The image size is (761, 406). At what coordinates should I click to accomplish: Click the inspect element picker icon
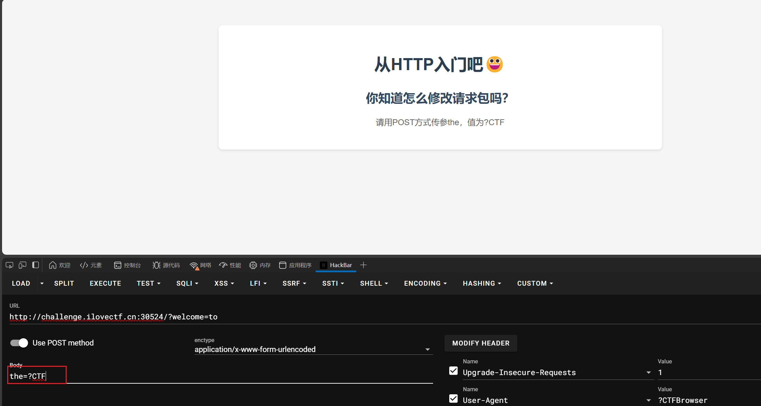[x=9, y=265]
